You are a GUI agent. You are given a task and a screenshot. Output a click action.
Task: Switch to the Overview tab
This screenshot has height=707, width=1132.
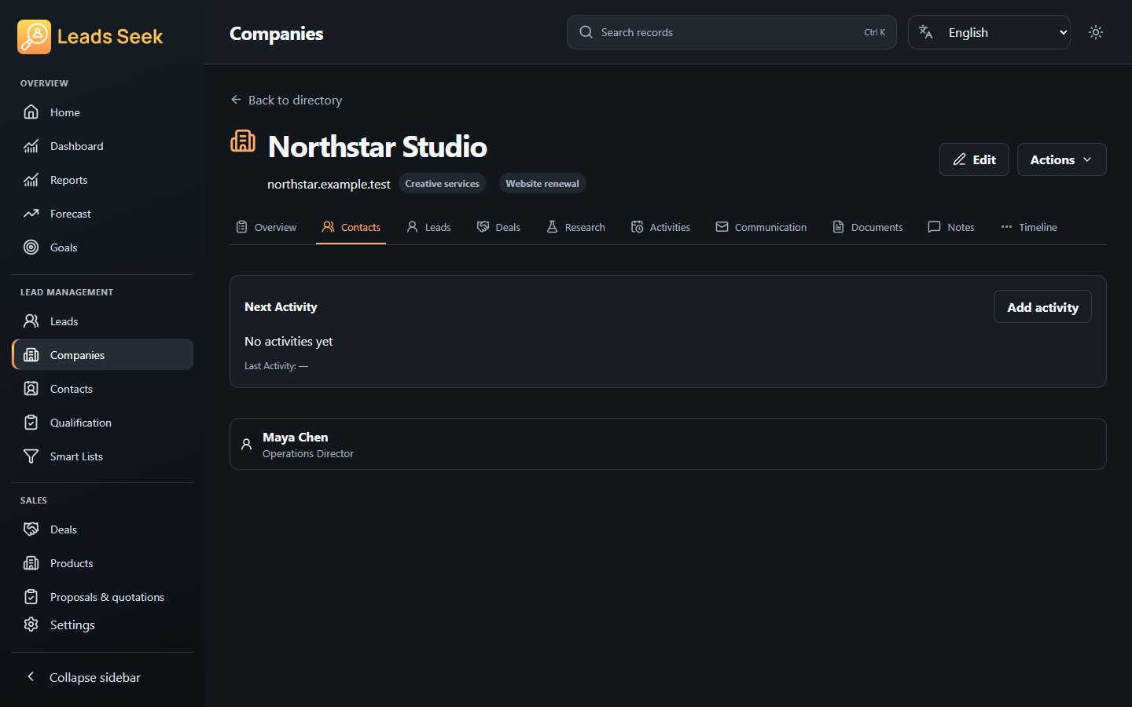click(x=266, y=227)
